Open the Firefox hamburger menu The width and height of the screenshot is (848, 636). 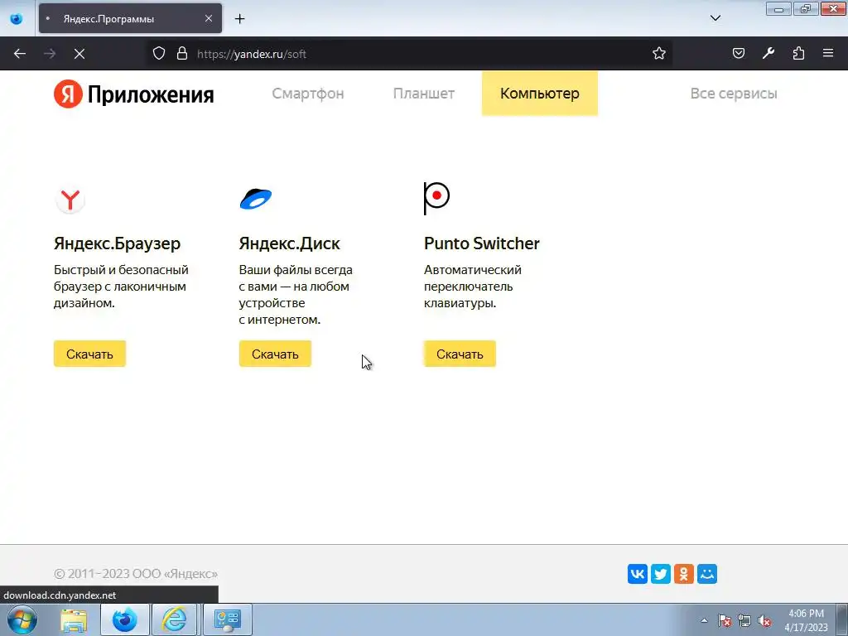(x=828, y=53)
